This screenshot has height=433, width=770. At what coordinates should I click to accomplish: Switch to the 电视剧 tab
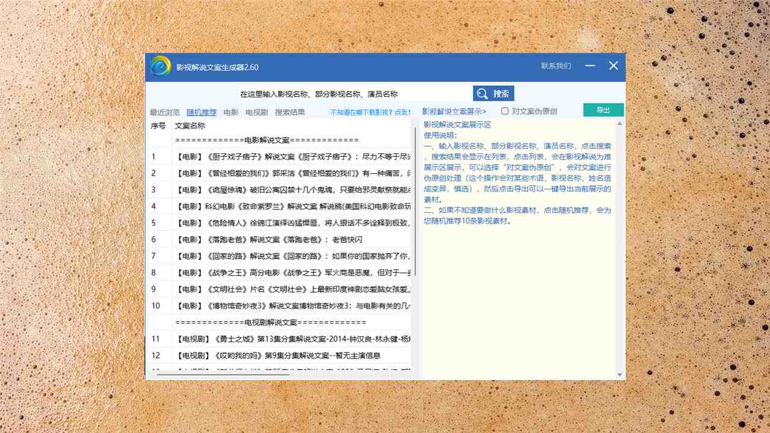[257, 112]
